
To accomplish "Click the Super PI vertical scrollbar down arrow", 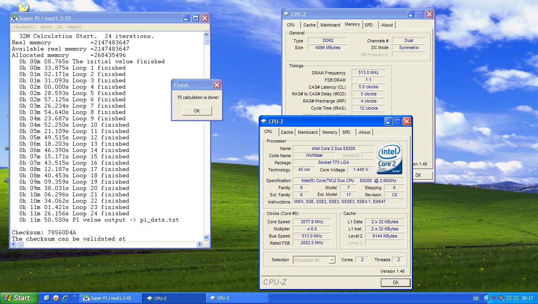I will [206, 237].
